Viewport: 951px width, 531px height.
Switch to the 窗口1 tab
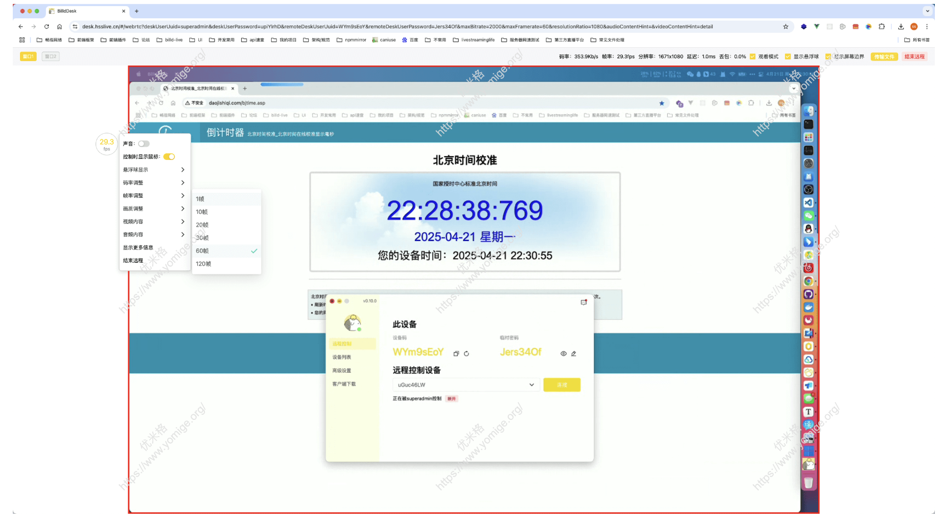28,56
